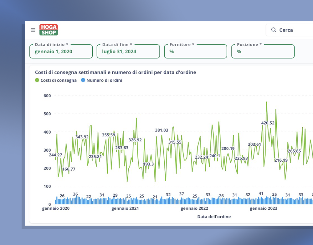Image resolution: width=313 pixels, height=245 pixels.
Task: Click the bar label showing 41 orders
Action: point(261,194)
